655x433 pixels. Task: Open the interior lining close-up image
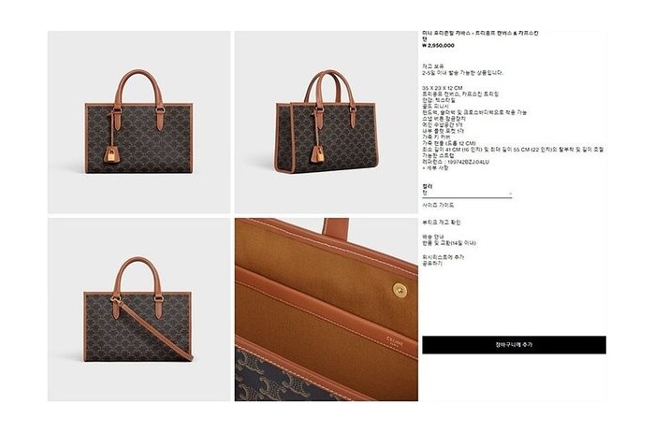click(326, 310)
